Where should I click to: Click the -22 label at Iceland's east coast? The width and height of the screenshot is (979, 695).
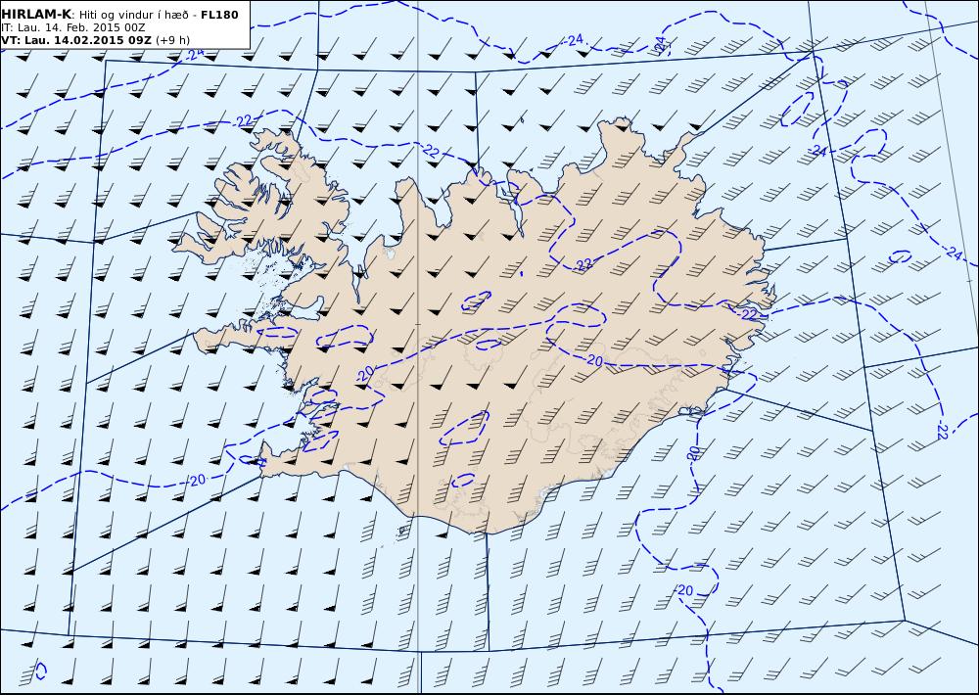point(749,314)
